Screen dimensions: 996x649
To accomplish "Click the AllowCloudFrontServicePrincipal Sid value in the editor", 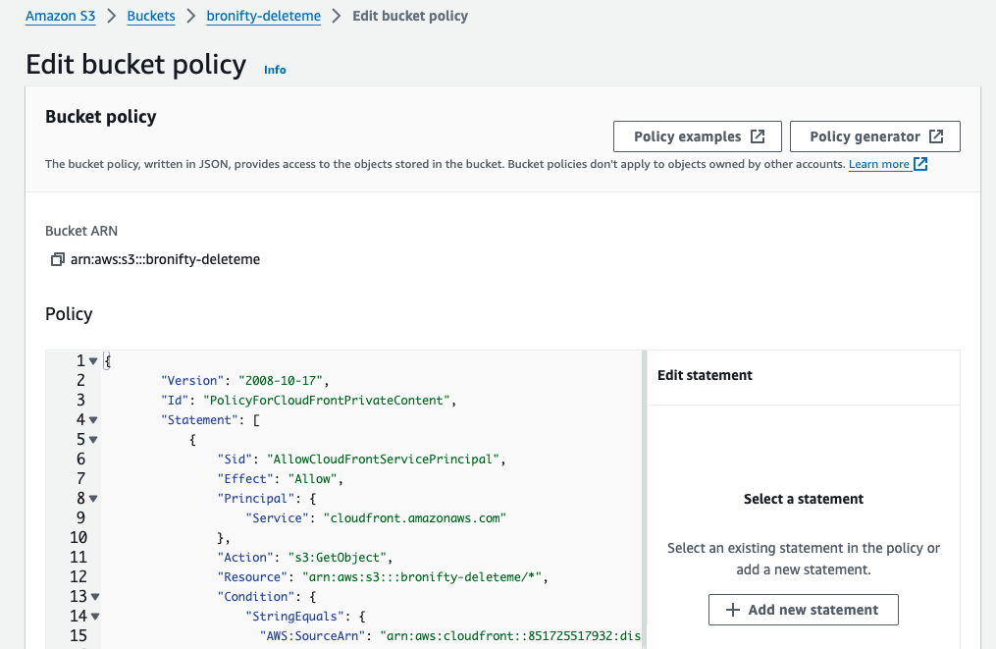I will tap(385, 459).
